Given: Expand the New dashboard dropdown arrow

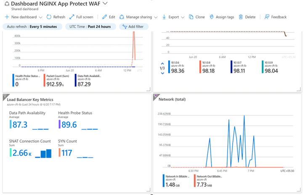Looking at the screenshot, I should pyautogui.click(x=40, y=17).
